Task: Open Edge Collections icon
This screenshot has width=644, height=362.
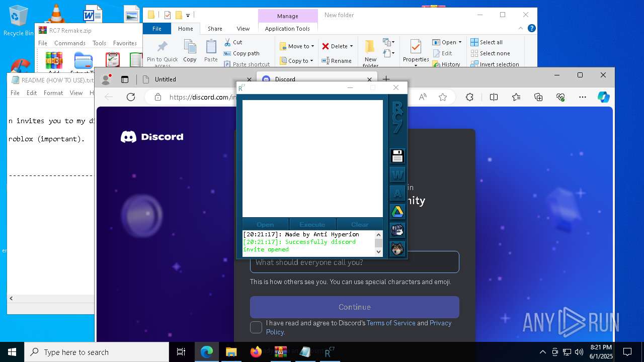Action: pos(538,97)
